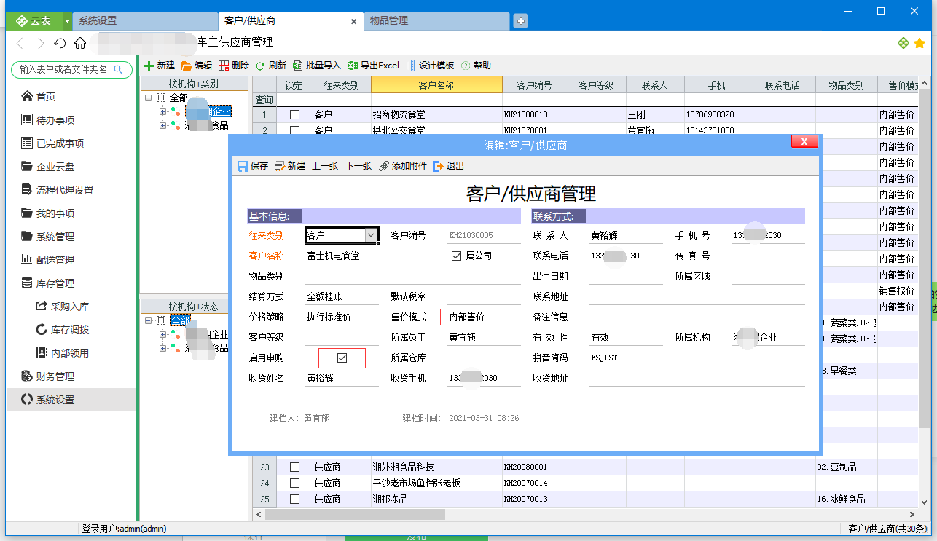Open 帮助 help
Image resolution: width=937 pixels, height=541 pixels.
coord(477,66)
